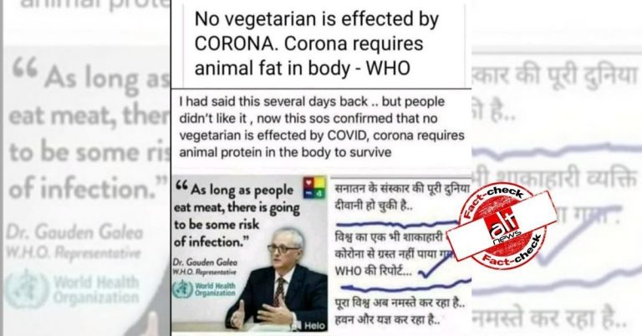The width and height of the screenshot is (642, 336).
Task: Click the blurred 'Dr. Gauden Galea' text on the left background
Action: tap(74, 232)
